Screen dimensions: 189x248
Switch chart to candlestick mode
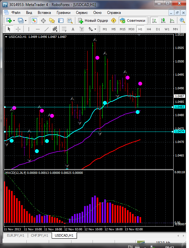[163, 21]
